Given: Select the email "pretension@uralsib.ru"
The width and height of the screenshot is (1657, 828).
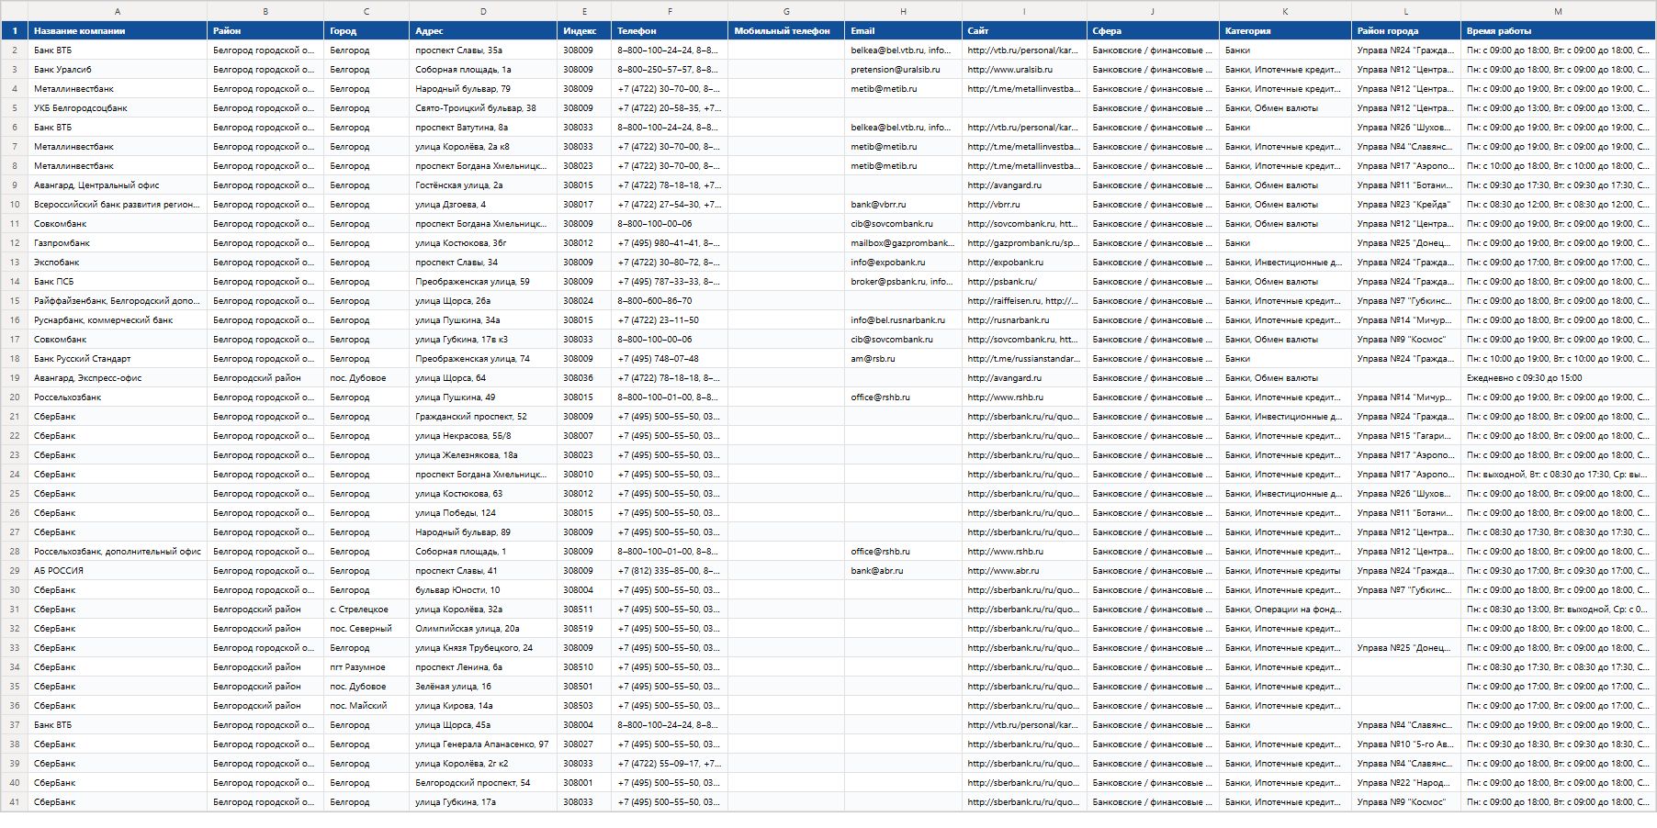Looking at the screenshot, I should [903, 70].
